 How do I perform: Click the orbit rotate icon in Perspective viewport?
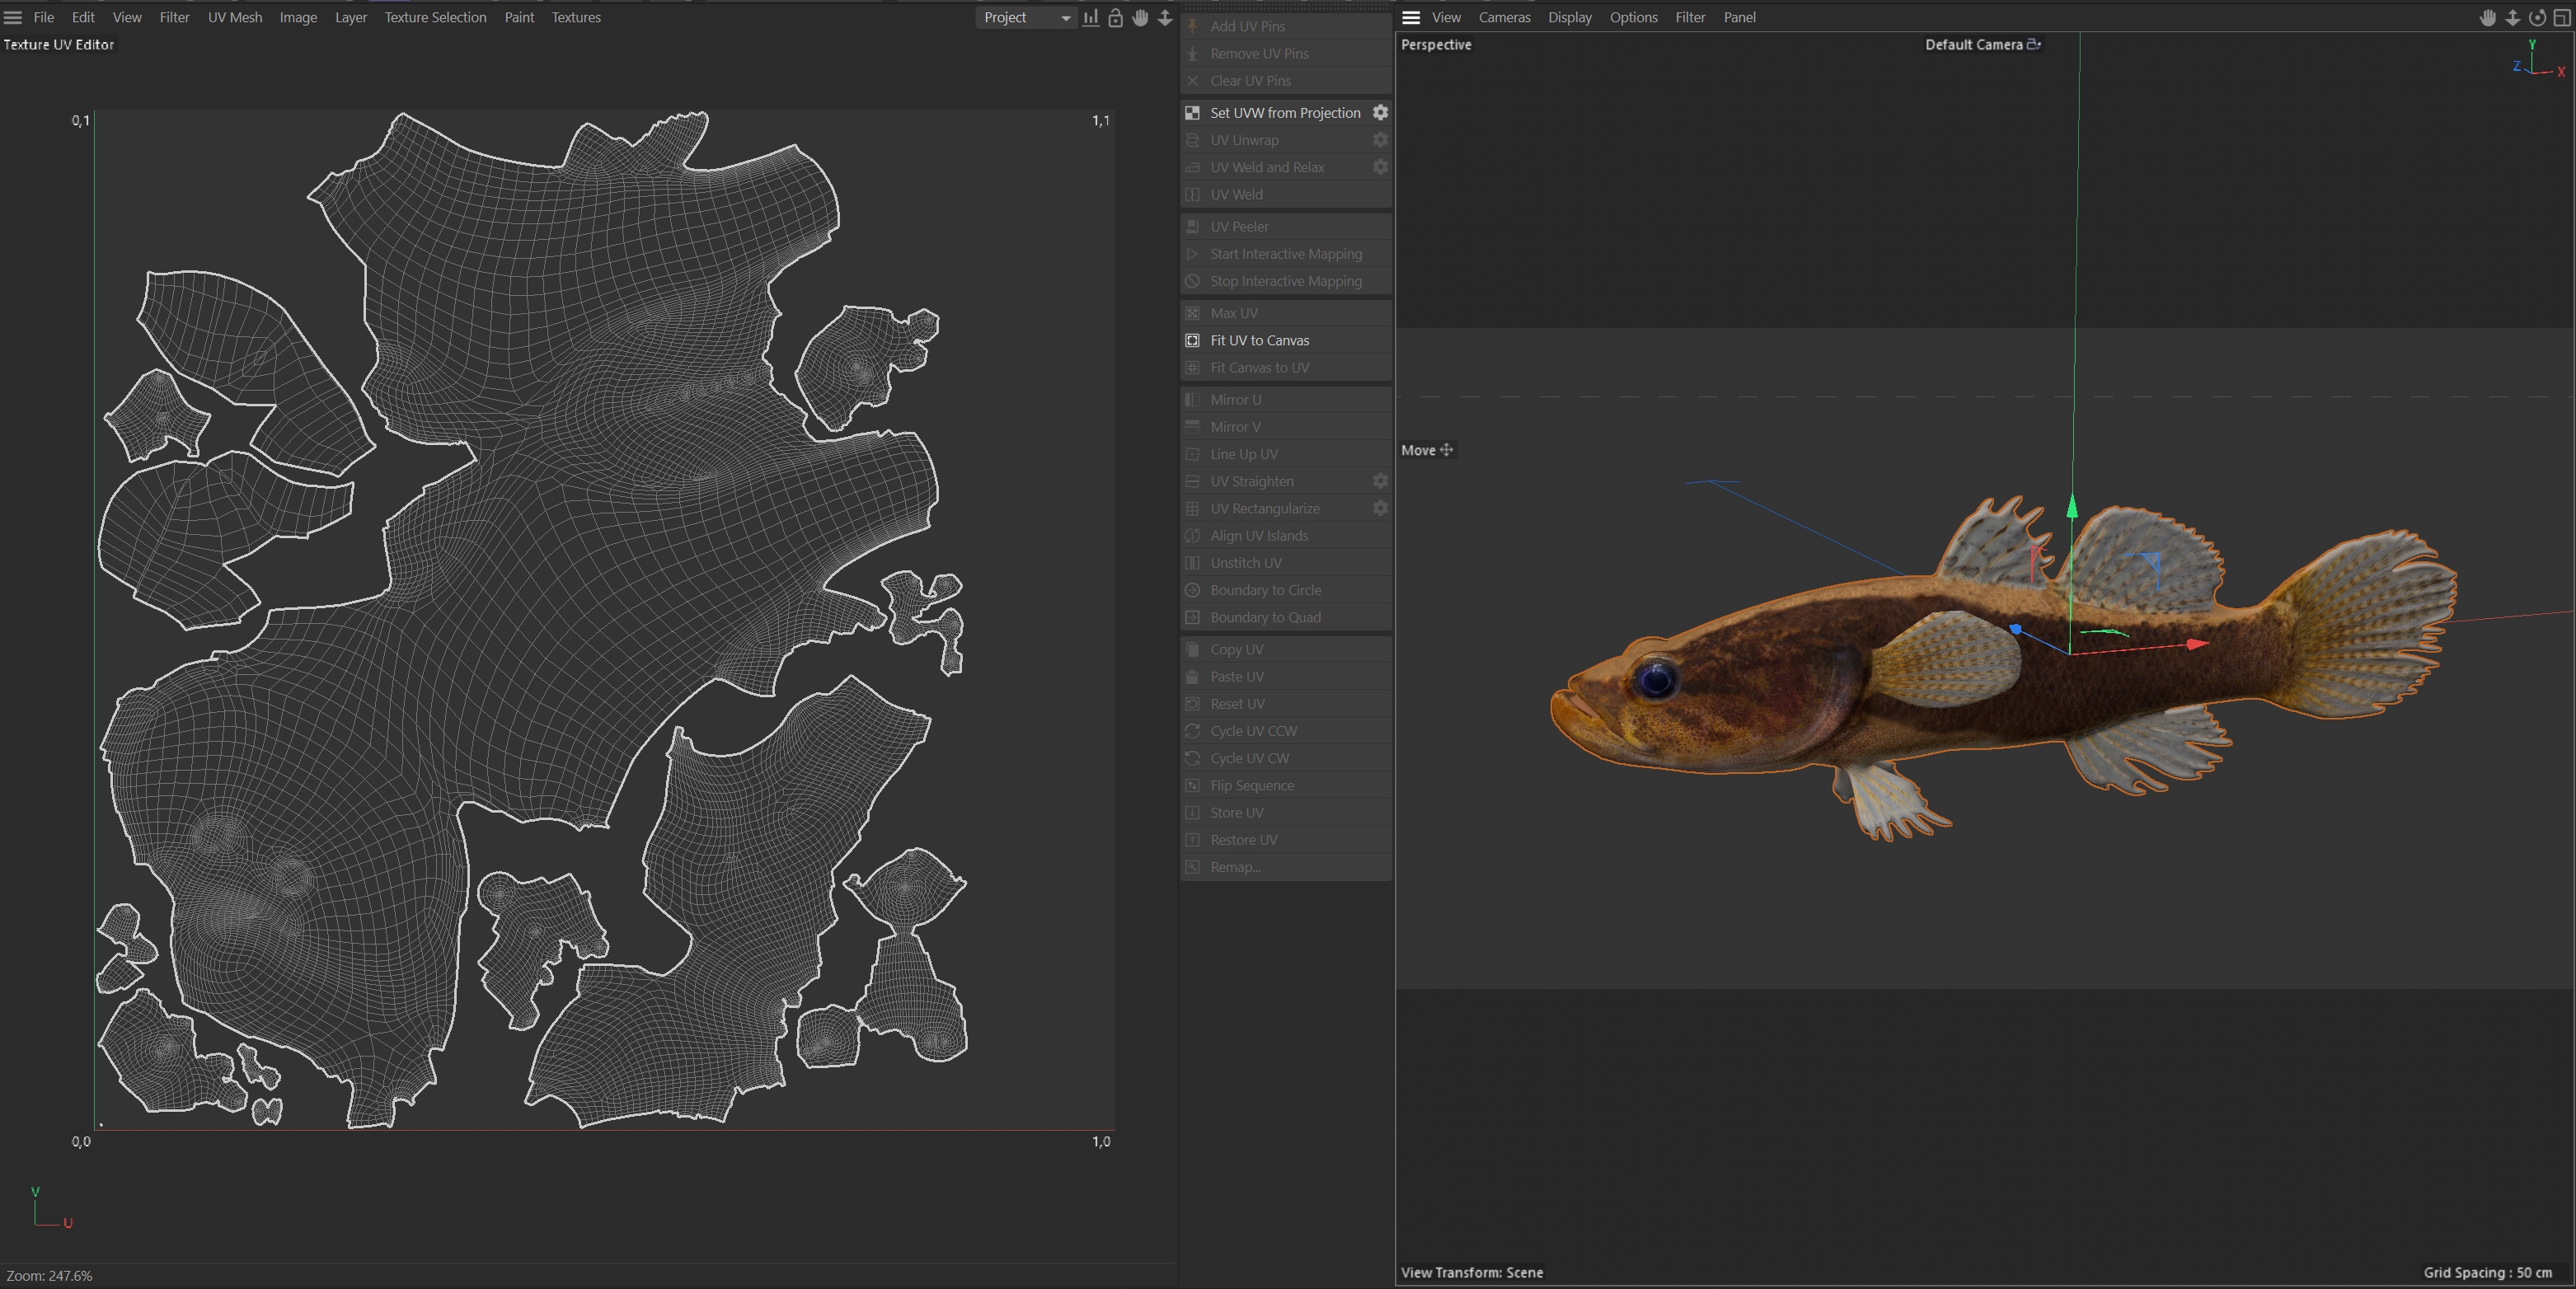(x=2537, y=17)
